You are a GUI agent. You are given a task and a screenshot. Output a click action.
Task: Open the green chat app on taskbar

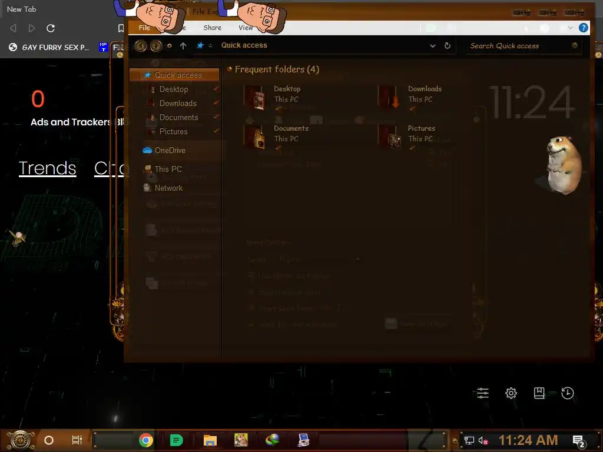pyautogui.click(x=176, y=440)
